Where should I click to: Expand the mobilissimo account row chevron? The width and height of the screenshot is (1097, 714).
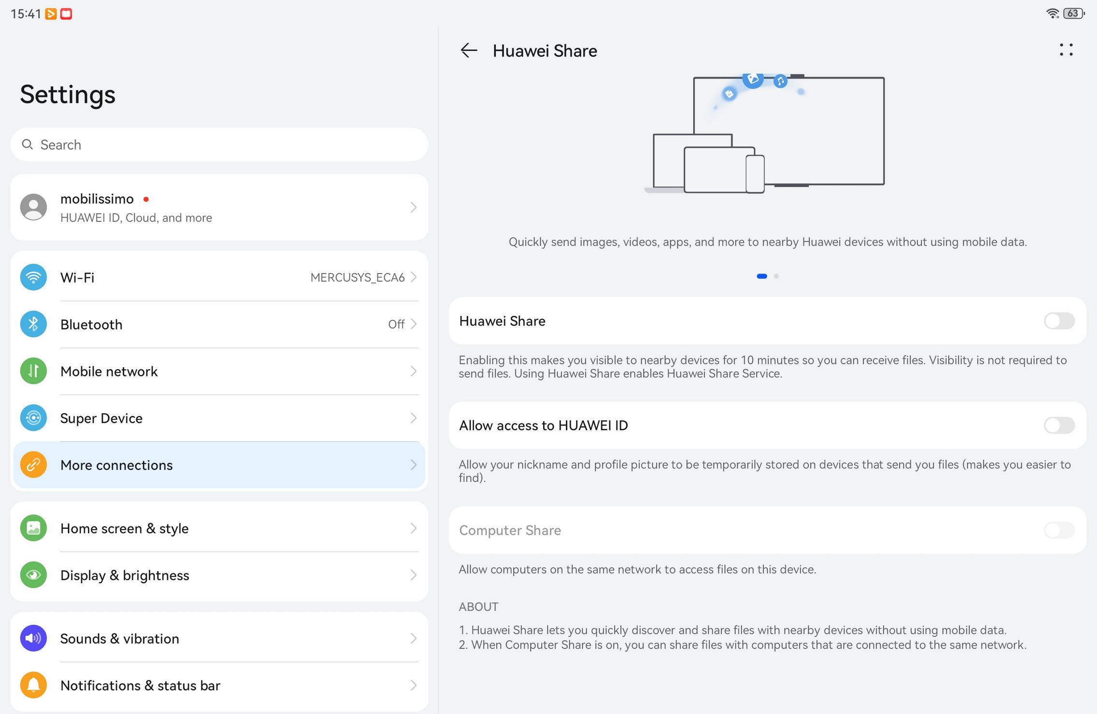coord(413,207)
